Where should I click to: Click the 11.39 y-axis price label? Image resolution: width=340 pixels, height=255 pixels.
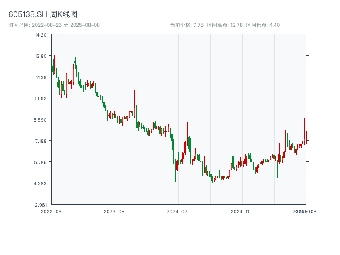pyautogui.click(x=41, y=77)
